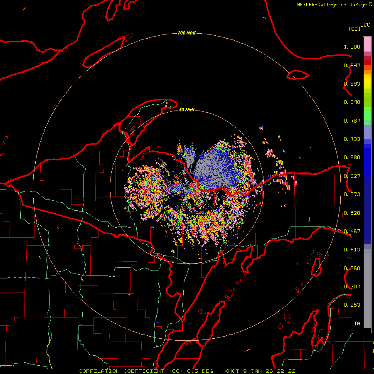Pick the lavender segment of the color bar
Image resolution: width=374 pixels, height=374 pixels.
coord(367,132)
